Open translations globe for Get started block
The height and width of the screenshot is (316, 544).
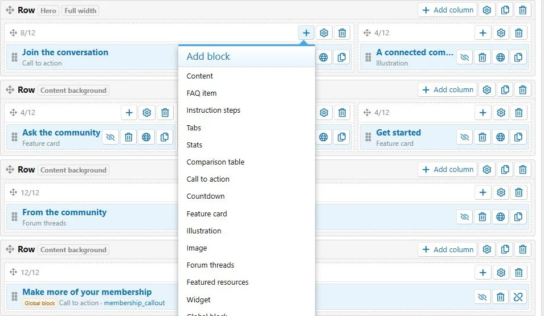click(500, 137)
